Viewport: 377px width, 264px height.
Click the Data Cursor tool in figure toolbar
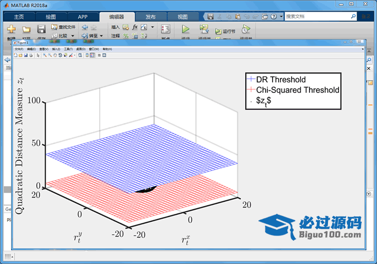pyautogui.click(x=64, y=55)
